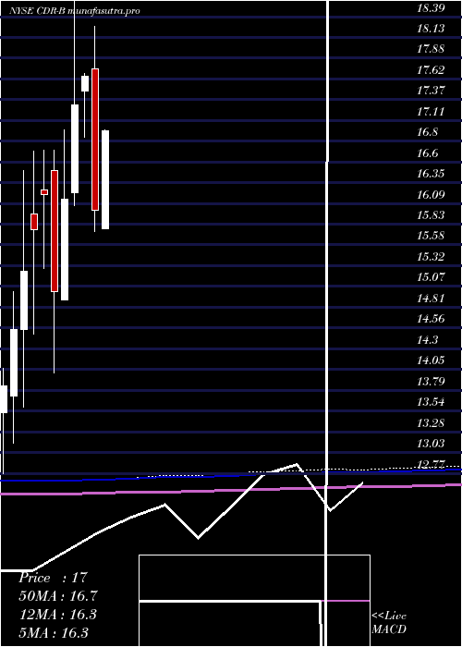Select the 15.58 axis value
462x647 pixels.
(431, 236)
